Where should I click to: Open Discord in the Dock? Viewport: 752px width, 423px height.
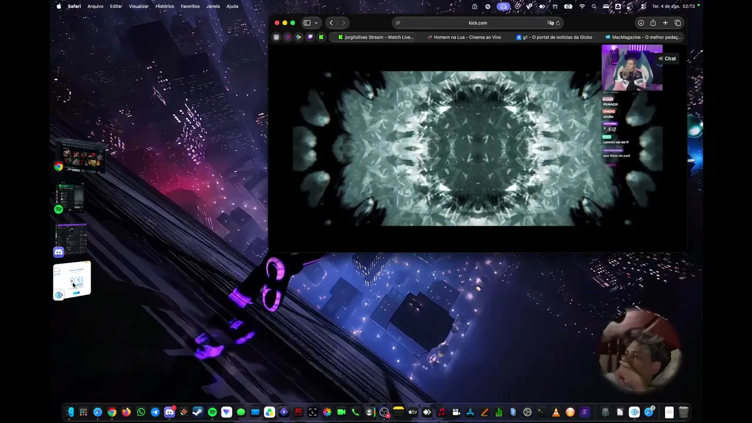pyautogui.click(x=169, y=412)
